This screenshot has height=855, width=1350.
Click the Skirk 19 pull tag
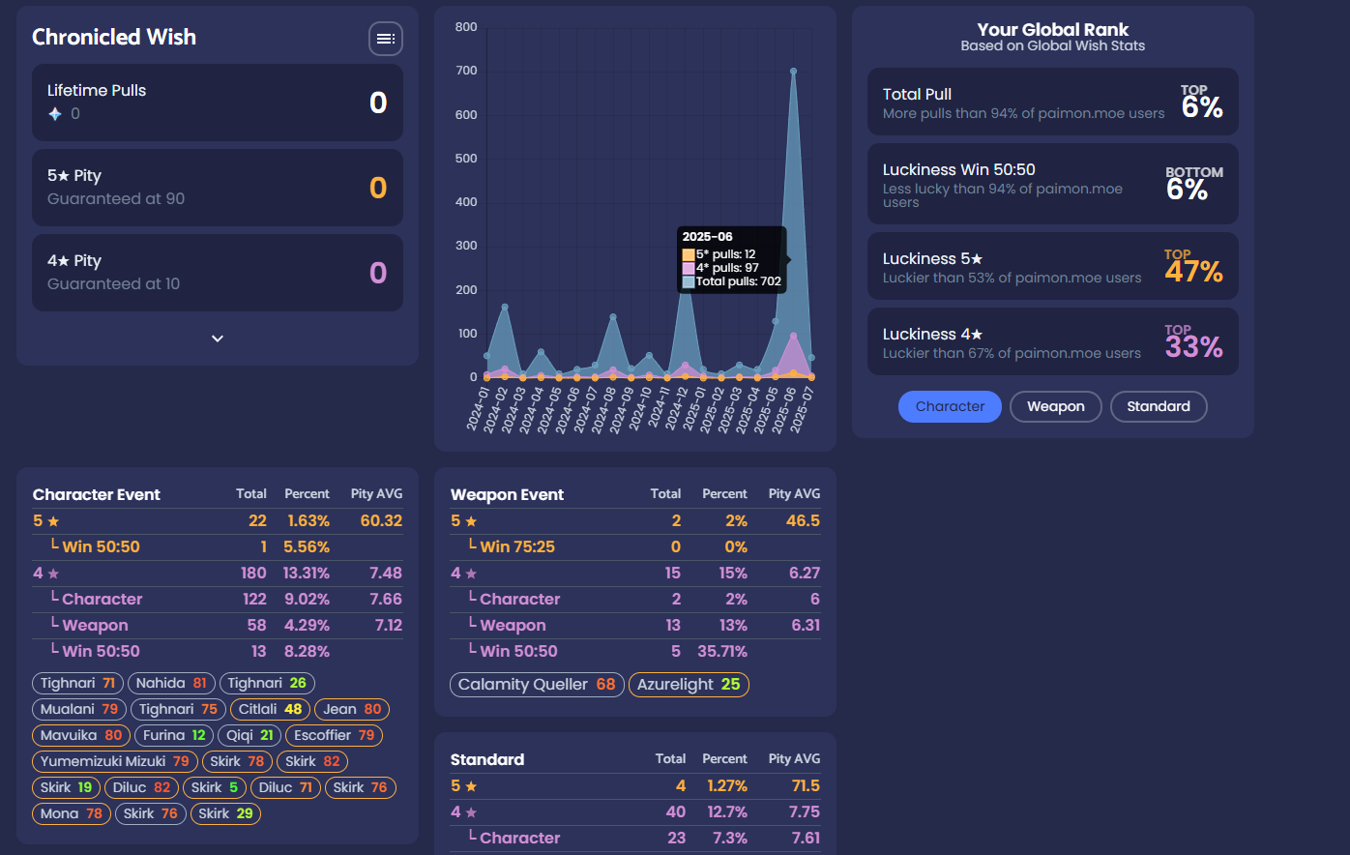click(x=67, y=787)
